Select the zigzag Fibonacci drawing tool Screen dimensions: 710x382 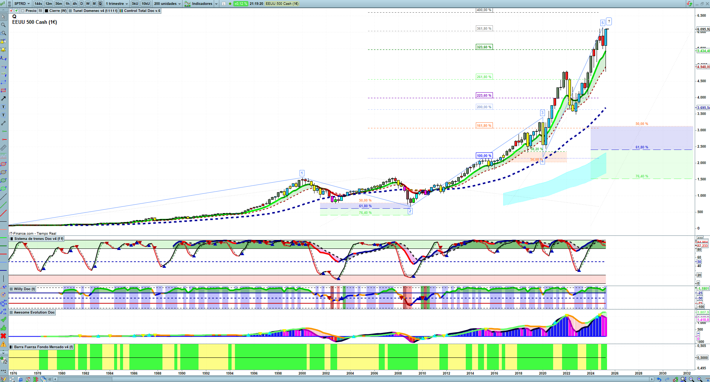(3, 58)
